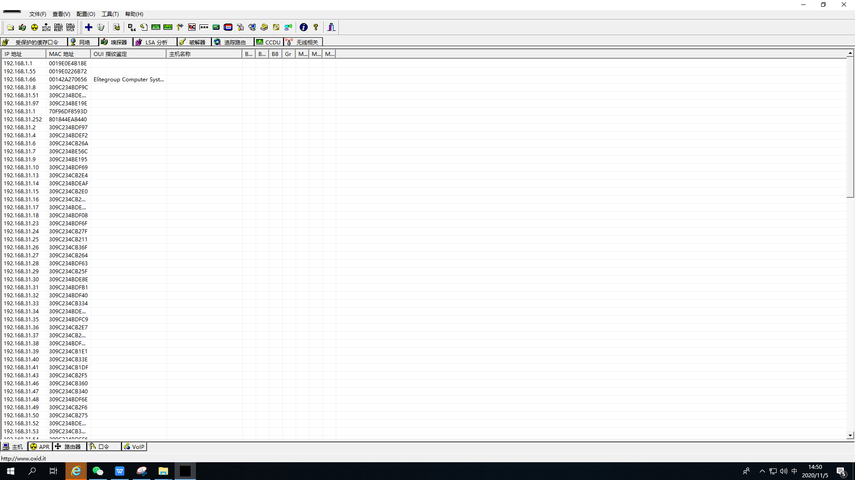Click the recycle bin Remove icon
Image resolution: width=855 pixels, height=480 pixels.
coord(101,28)
